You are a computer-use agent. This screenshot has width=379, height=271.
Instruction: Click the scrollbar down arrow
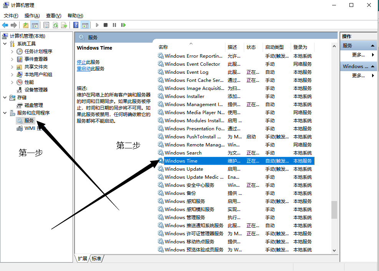coord(334,251)
